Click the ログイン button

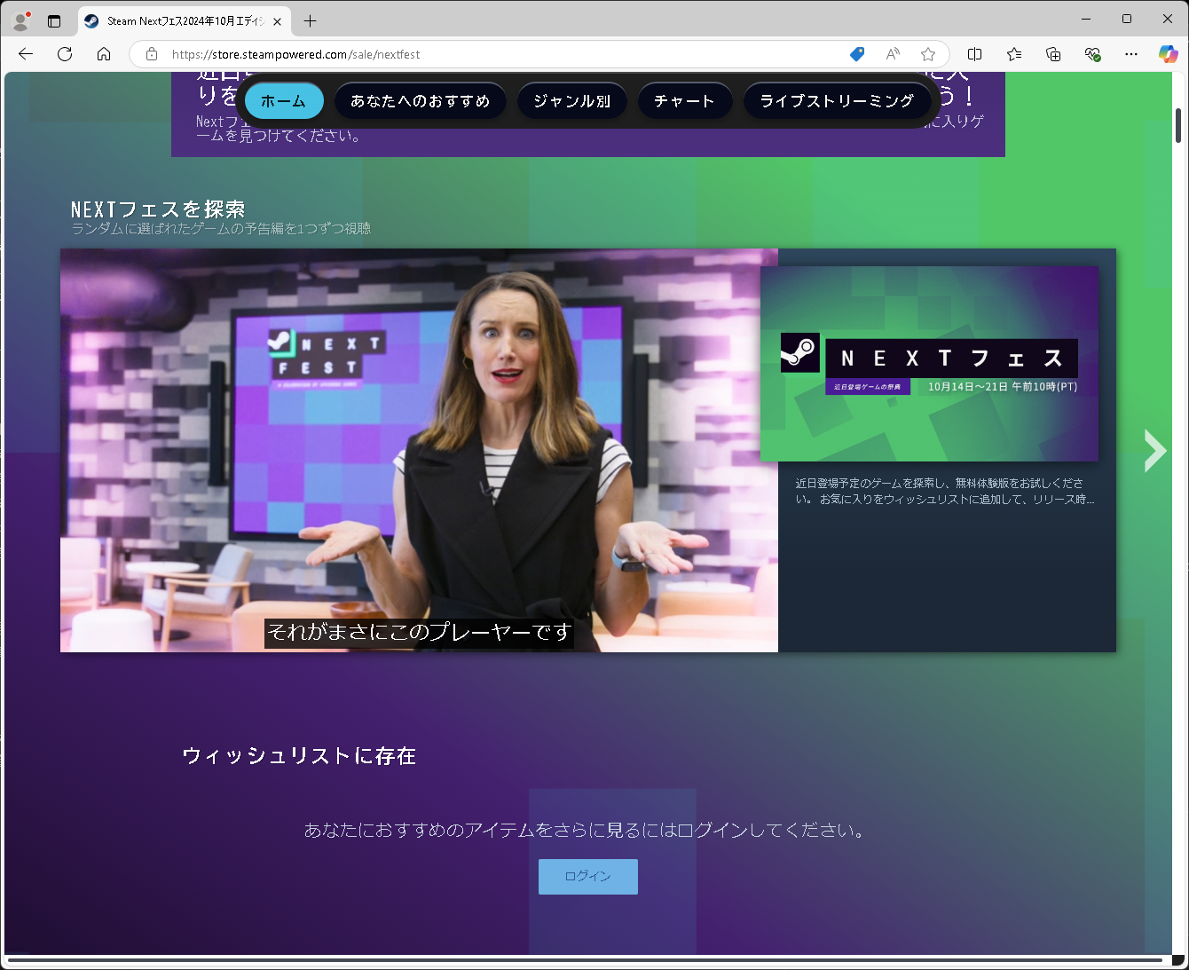click(x=587, y=876)
